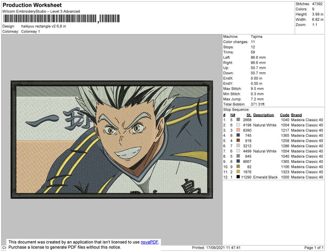Select design name 'haikyuu rectangle v2 6,8 in'
The image size is (326, 252).
coord(43,27)
